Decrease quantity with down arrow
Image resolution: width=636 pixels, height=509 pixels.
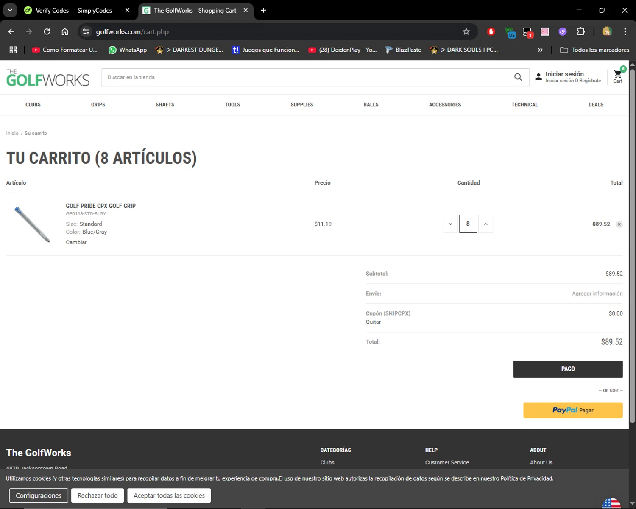pyautogui.click(x=450, y=224)
